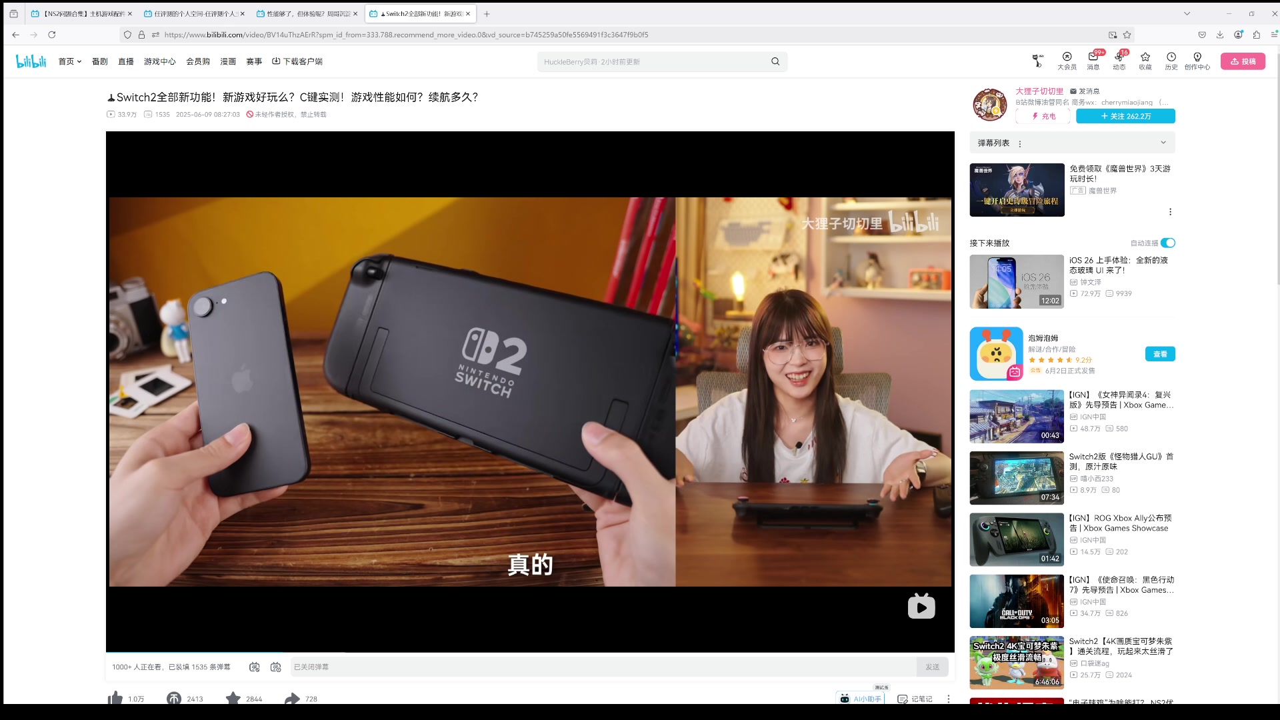1280x720 pixels.
Task: Open the 创作中心 creator center icon
Action: click(1197, 61)
